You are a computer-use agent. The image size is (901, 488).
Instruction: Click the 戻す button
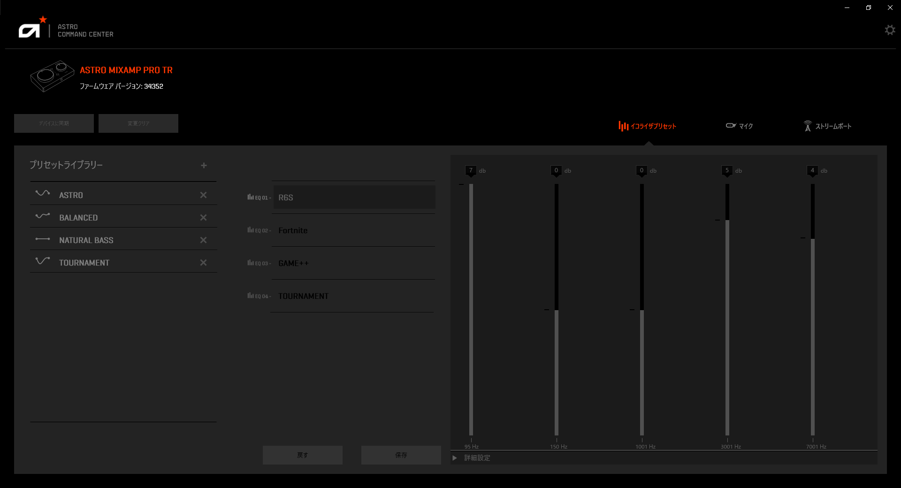(303, 455)
